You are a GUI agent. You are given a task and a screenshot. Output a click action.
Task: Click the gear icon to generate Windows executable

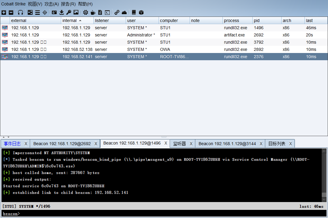point(86,13)
